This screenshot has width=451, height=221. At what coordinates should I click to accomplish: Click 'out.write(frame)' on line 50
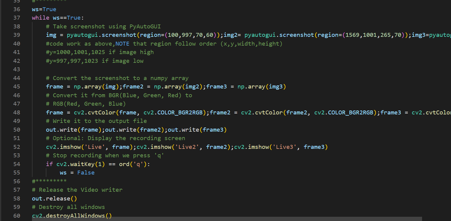point(74,130)
